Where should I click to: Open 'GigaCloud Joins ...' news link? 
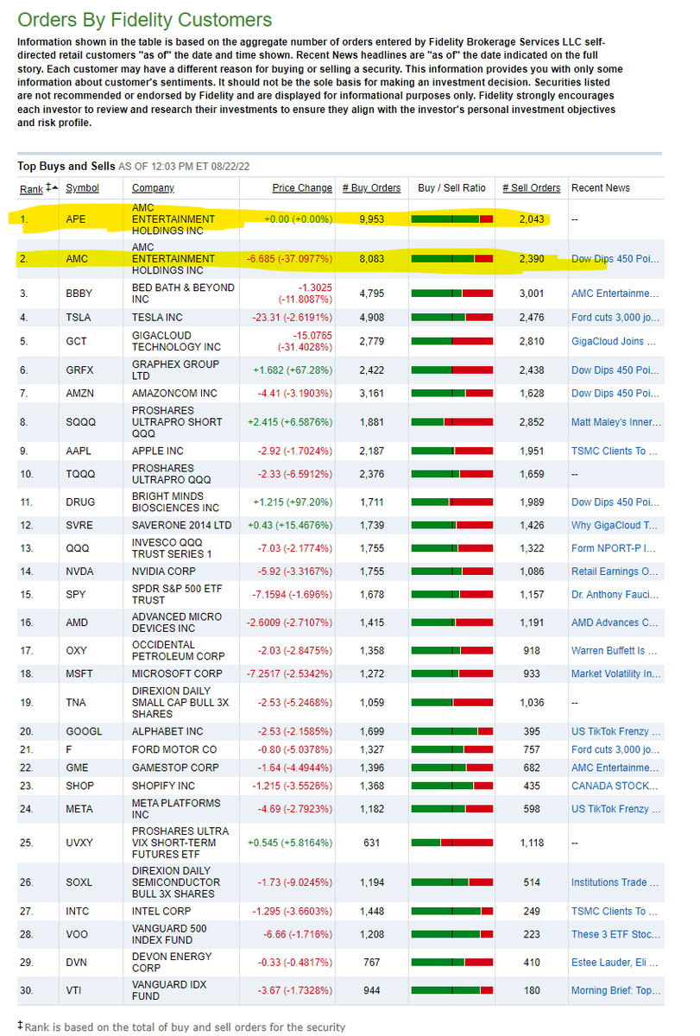(x=614, y=341)
